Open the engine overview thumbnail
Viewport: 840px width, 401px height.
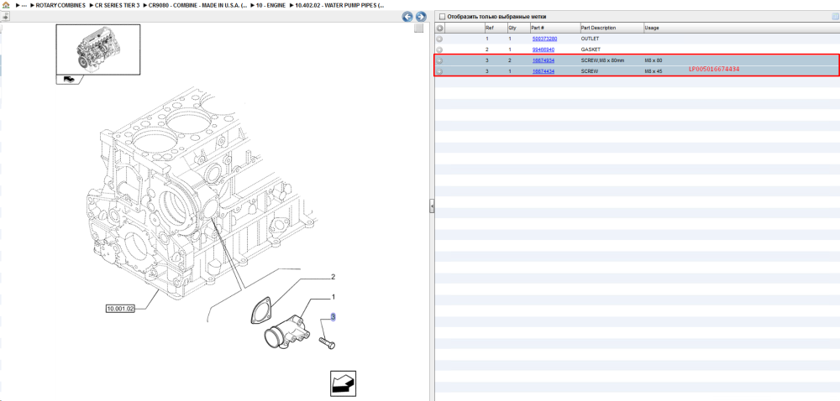[98, 49]
